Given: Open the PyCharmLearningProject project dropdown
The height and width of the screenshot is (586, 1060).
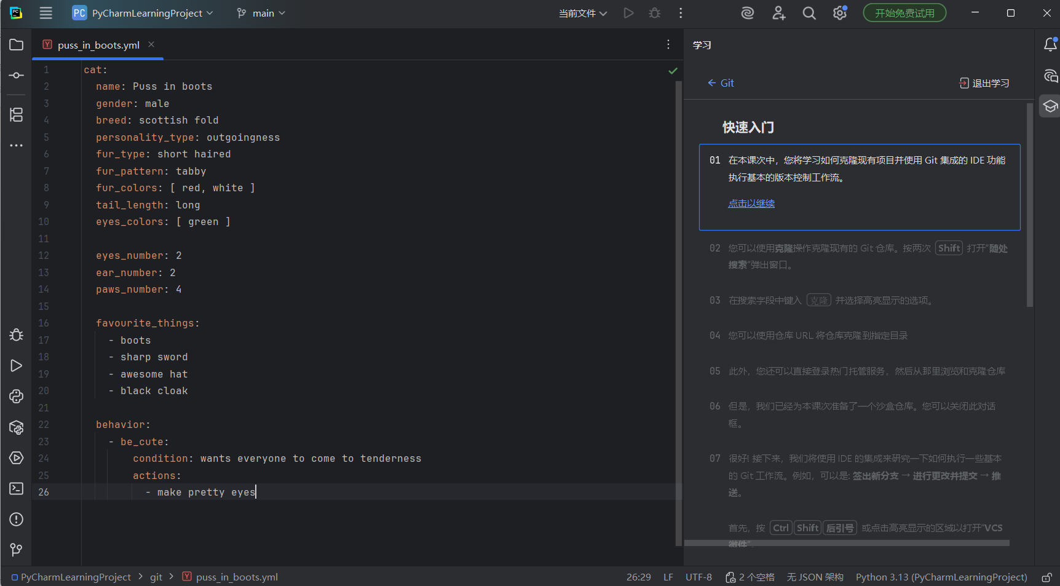Looking at the screenshot, I should click(143, 12).
